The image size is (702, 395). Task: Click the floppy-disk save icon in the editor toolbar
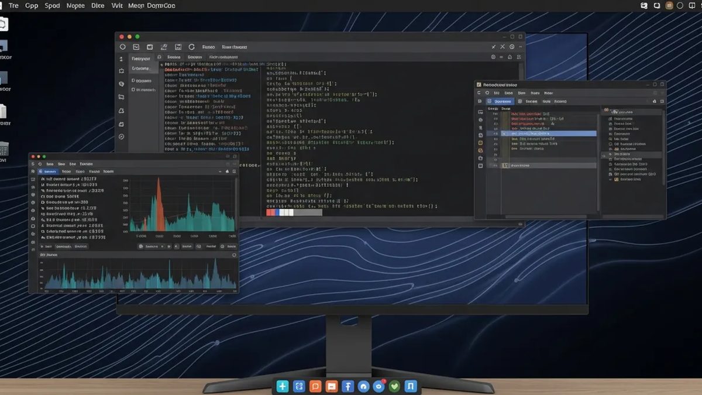pyautogui.click(x=178, y=47)
